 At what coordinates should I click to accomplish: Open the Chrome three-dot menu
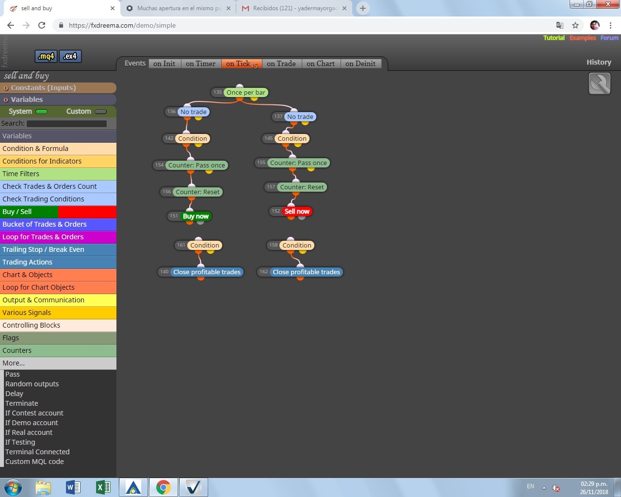(610, 25)
